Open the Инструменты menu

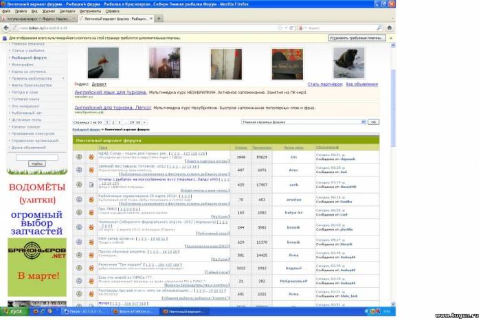(x=90, y=11)
